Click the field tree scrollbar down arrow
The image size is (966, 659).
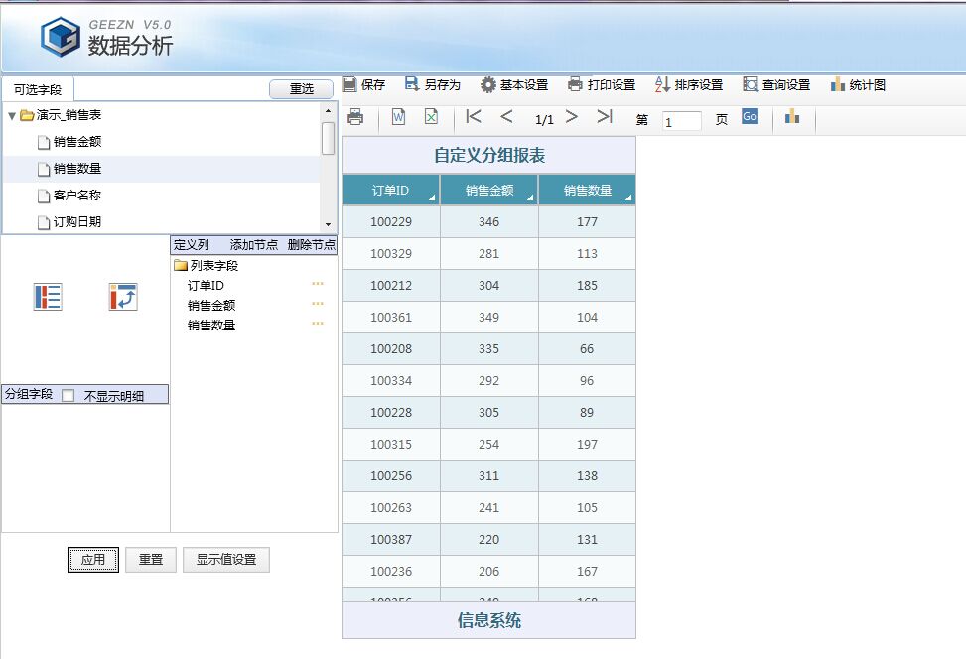(329, 225)
